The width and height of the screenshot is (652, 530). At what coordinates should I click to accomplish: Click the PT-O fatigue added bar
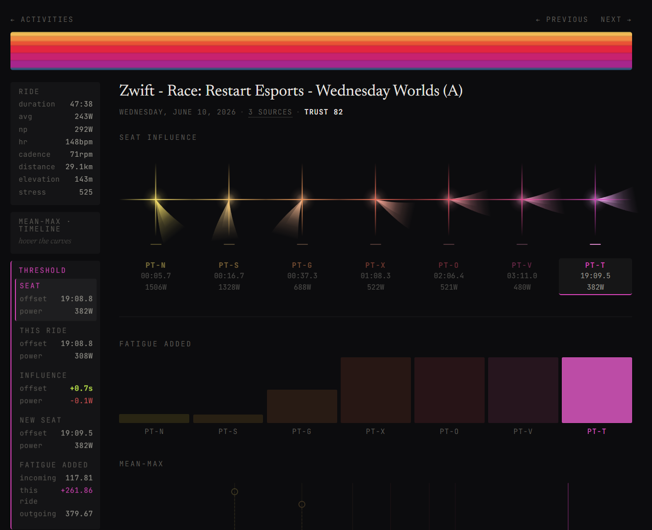(x=449, y=390)
